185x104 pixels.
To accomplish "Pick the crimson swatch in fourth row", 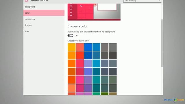I will tap(80, 72).
